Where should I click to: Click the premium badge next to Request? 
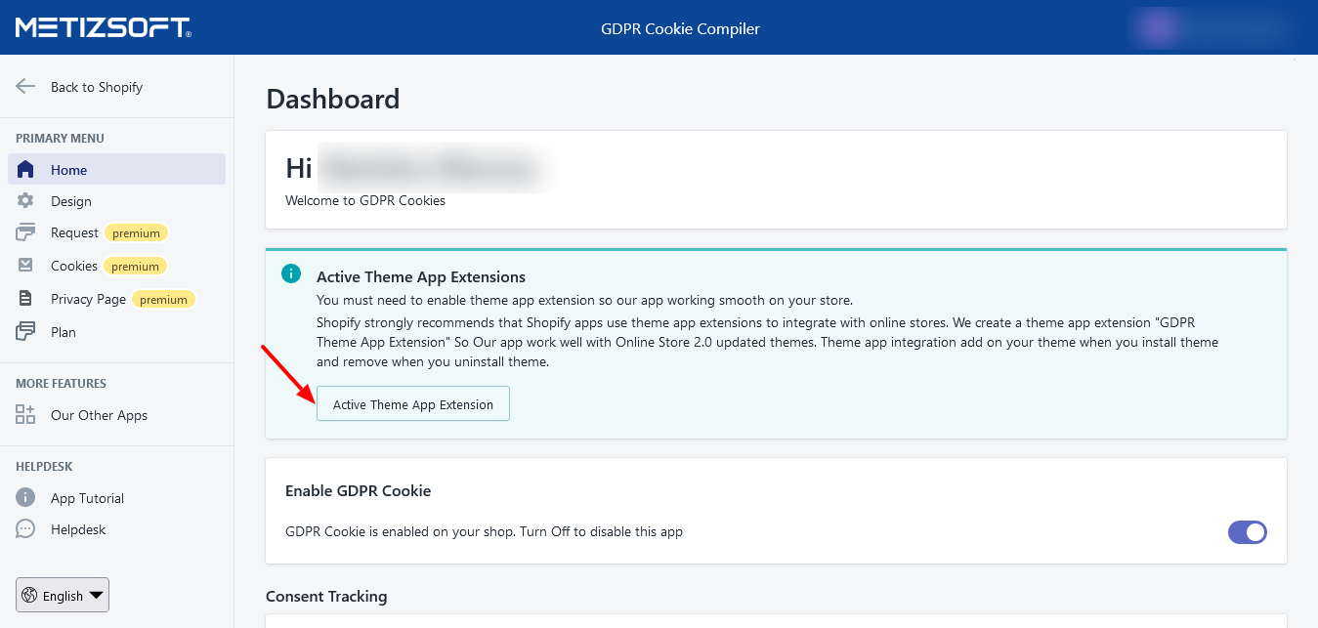[x=136, y=233]
